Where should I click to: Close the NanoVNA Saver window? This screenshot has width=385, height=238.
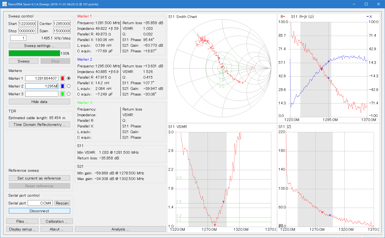[379, 4]
